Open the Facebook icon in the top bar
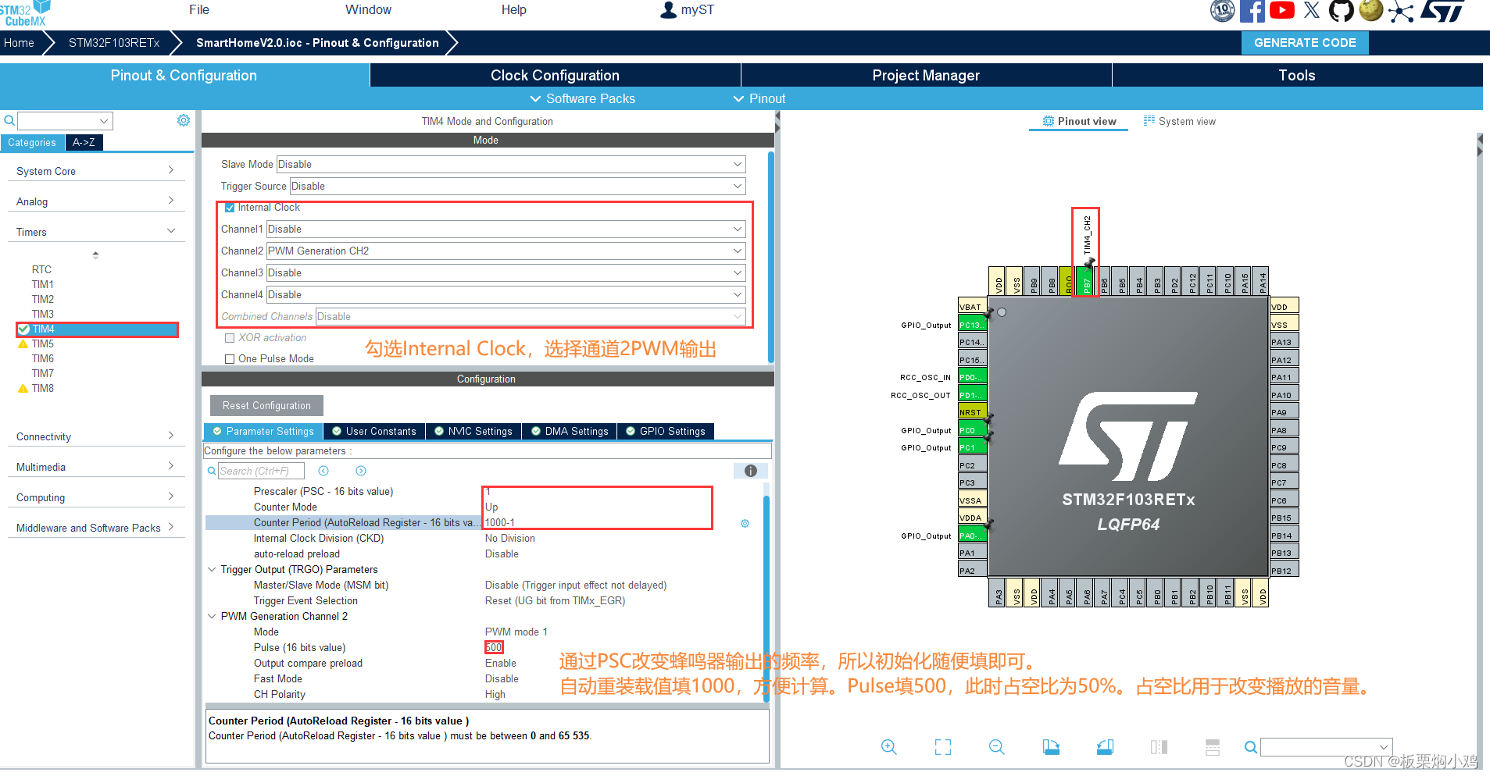 click(x=1252, y=11)
